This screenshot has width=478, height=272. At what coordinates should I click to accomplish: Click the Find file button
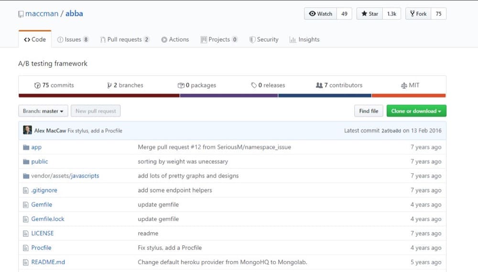369,111
